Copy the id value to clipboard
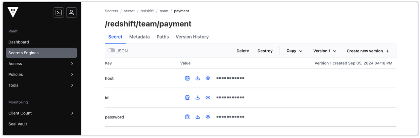Viewport: 420px width, 138px height. click(x=187, y=97)
